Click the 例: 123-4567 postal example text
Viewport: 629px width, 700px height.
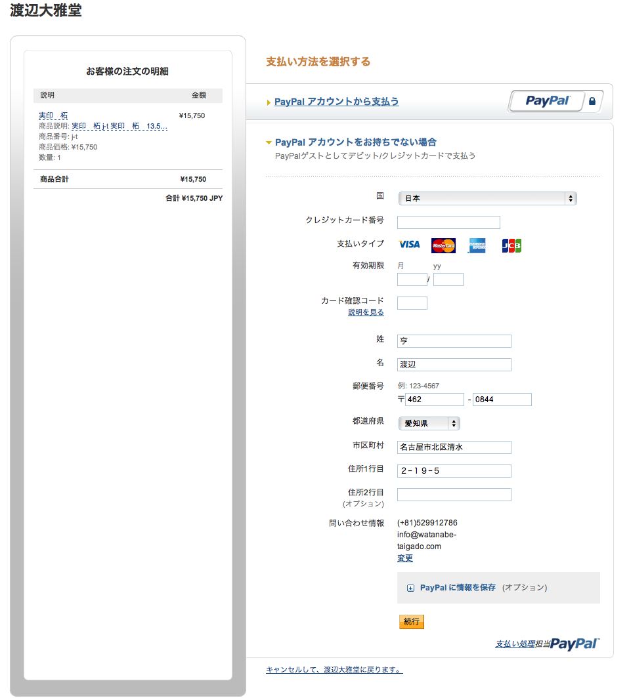pos(418,386)
